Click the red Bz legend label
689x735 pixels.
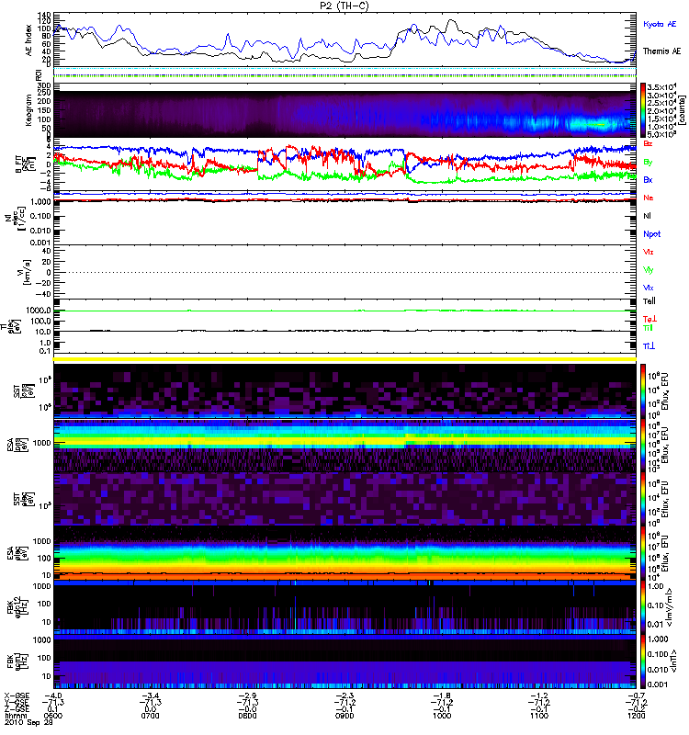(648, 143)
